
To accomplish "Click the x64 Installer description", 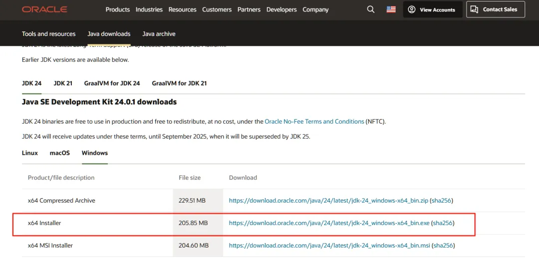I will pyautogui.click(x=44, y=223).
